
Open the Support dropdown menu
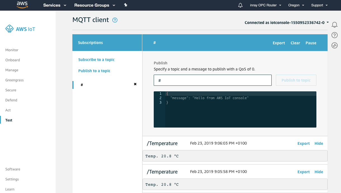pos(319,5)
